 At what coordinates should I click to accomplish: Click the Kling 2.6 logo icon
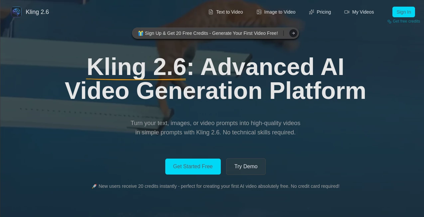click(16, 12)
